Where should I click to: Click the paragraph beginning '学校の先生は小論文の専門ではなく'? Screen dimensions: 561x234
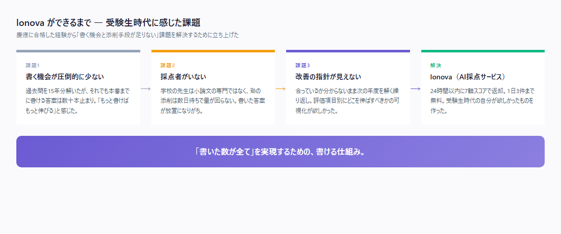[213, 101]
